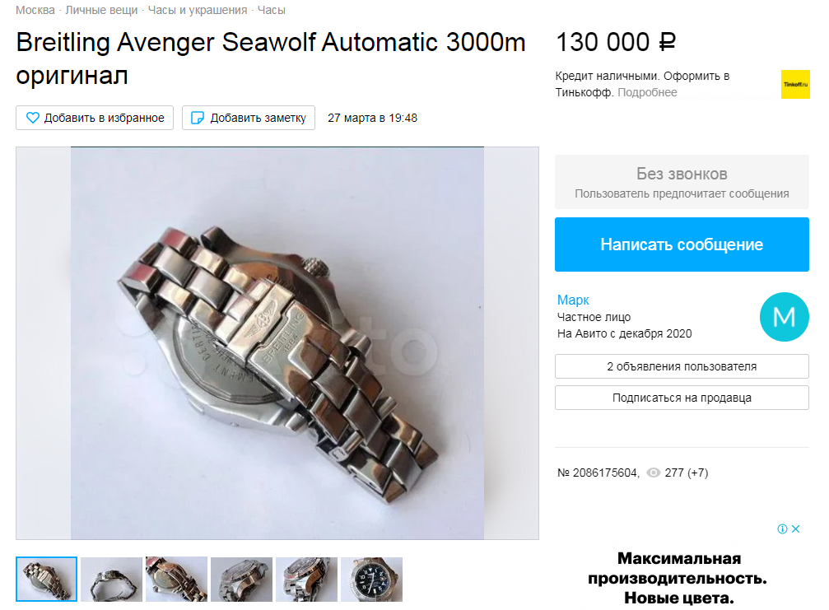Click the main watch photo to enlarge
The image size is (829, 610).
point(277,343)
